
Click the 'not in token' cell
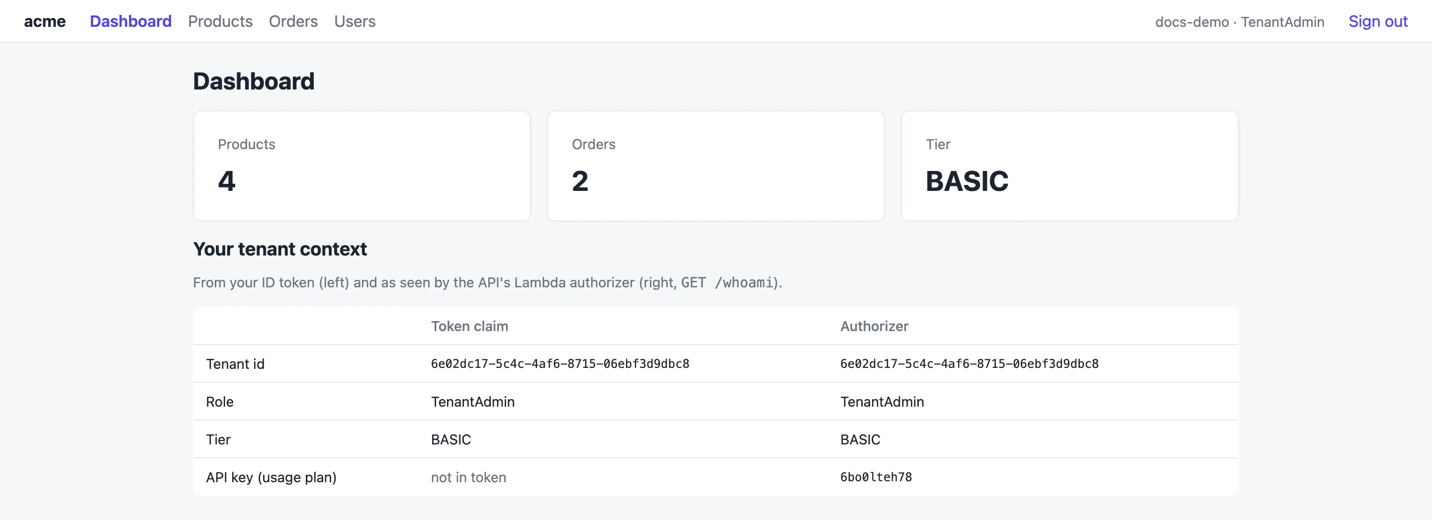click(x=468, y=477)
